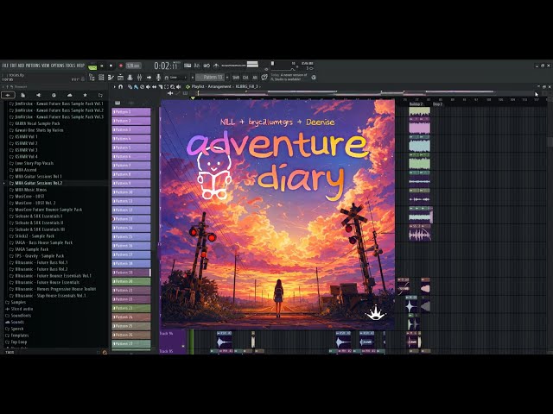Click browser cloud tab icon
This screenshot has width=553, height=414.
pos(69,95)
